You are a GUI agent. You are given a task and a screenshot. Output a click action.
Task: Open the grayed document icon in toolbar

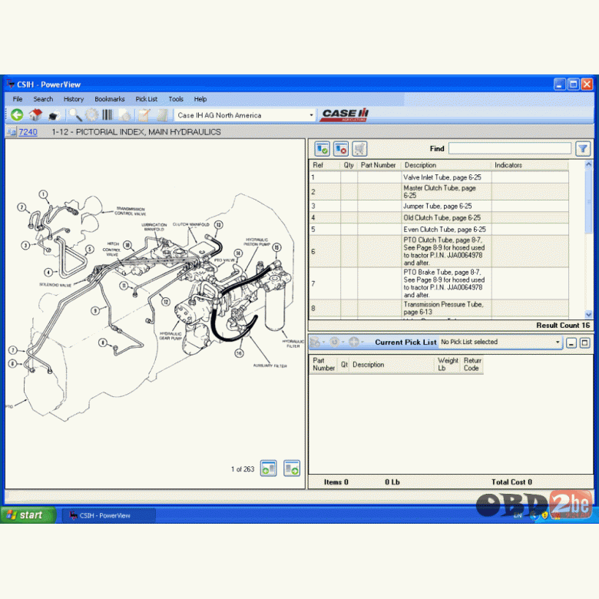pyautogui.click(x=162, y=114)
